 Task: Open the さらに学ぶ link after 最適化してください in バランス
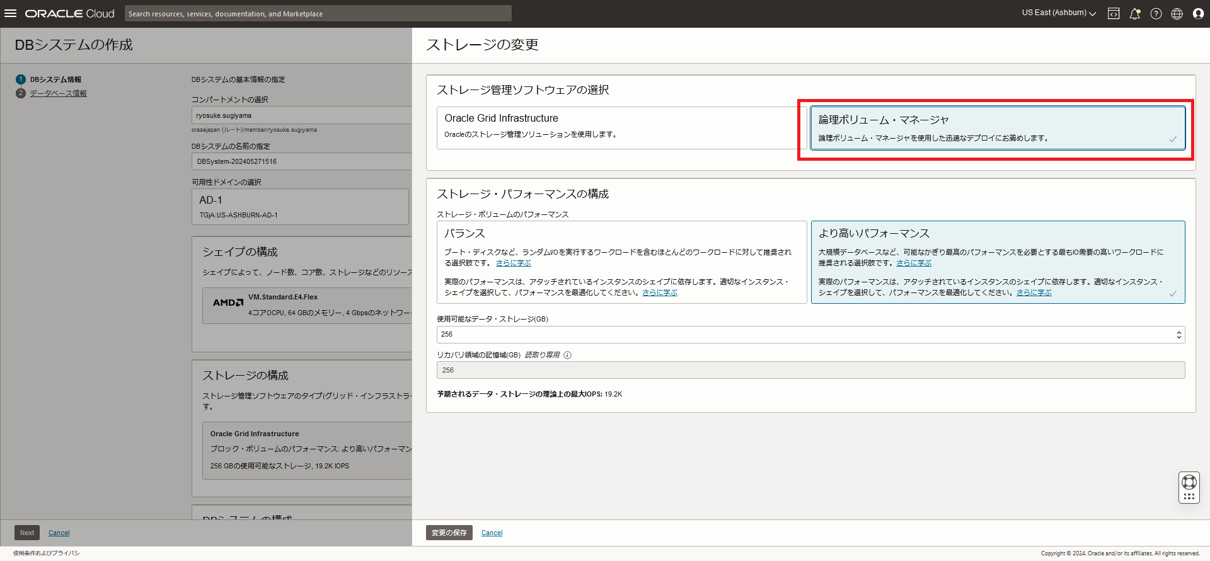point(659,292)
